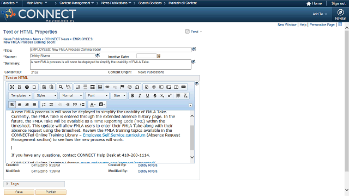
Task: Open the Replace tool
Action: [x=68, y=87]
